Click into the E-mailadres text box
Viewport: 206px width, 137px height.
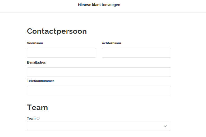click(x=99, y=72)
